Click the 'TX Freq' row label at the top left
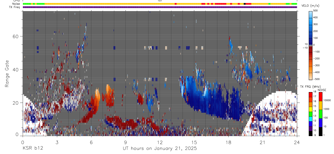Image resolution: width=334 pixels, height=154 pixels. tap(15, 7)
